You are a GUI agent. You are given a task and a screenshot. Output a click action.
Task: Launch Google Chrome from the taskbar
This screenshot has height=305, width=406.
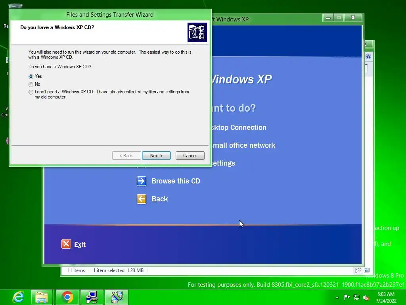pos(67,297)
